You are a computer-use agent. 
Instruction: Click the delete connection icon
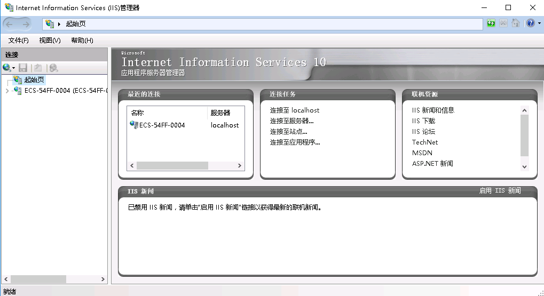[53, 68]
